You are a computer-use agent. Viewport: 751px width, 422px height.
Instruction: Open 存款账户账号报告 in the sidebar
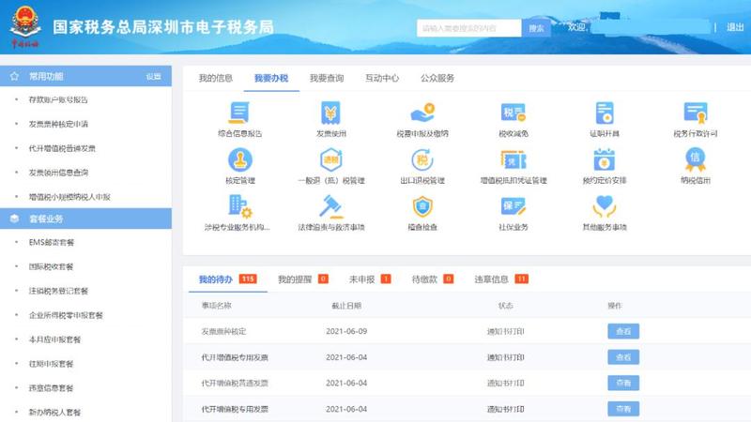[x=58, y=99]
